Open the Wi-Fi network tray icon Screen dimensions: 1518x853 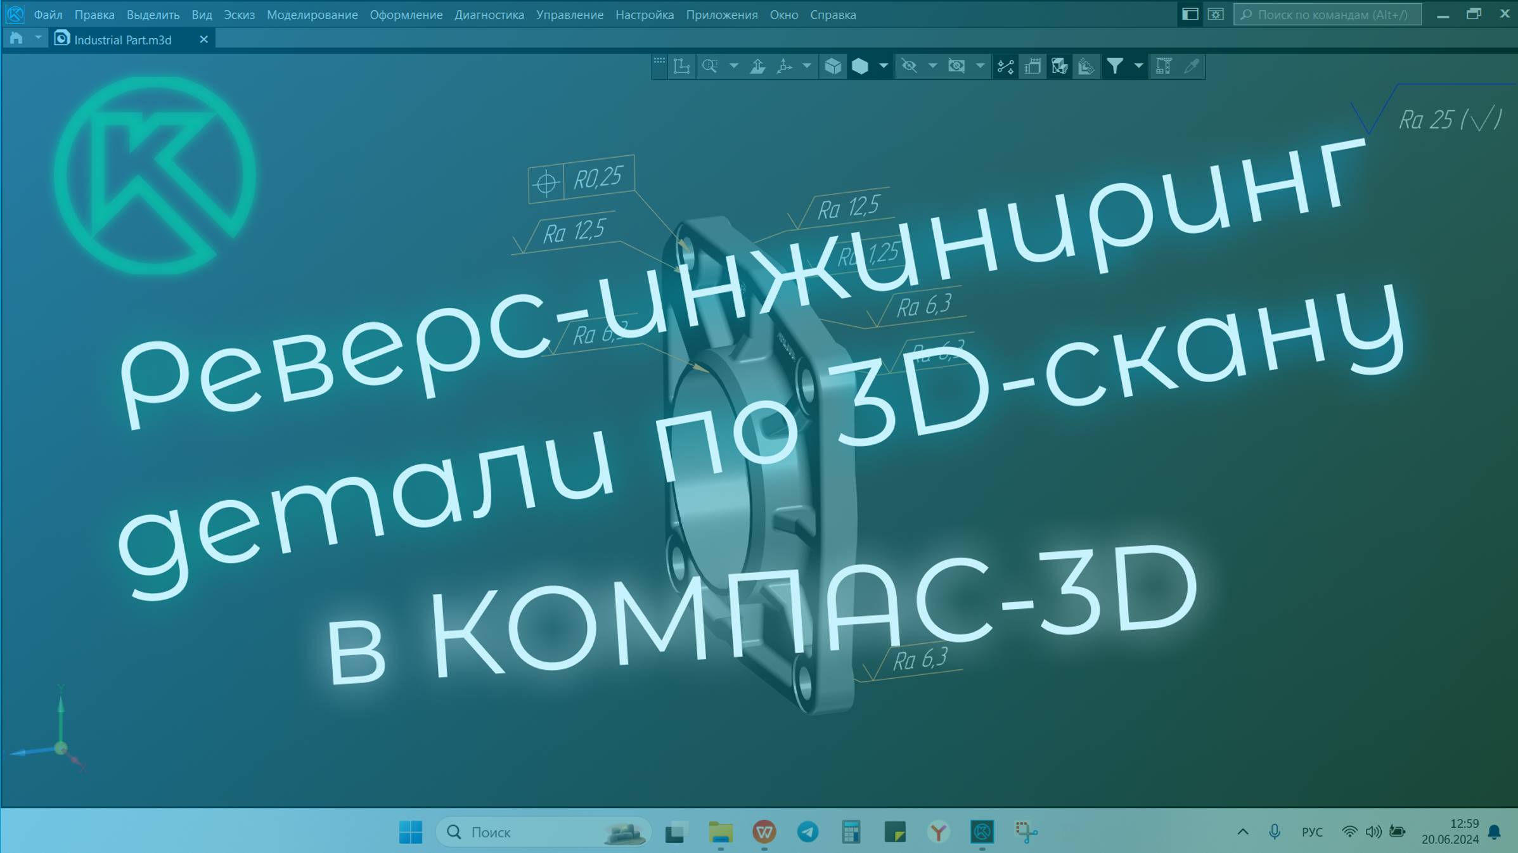coord(1349,831)
